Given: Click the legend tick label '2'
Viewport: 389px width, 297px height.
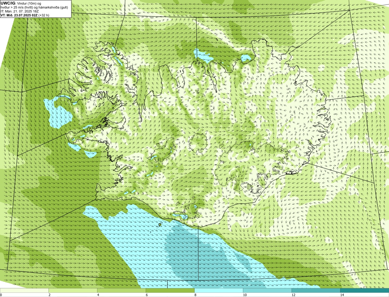Looking at the screenshot, I should pos(49,295).
